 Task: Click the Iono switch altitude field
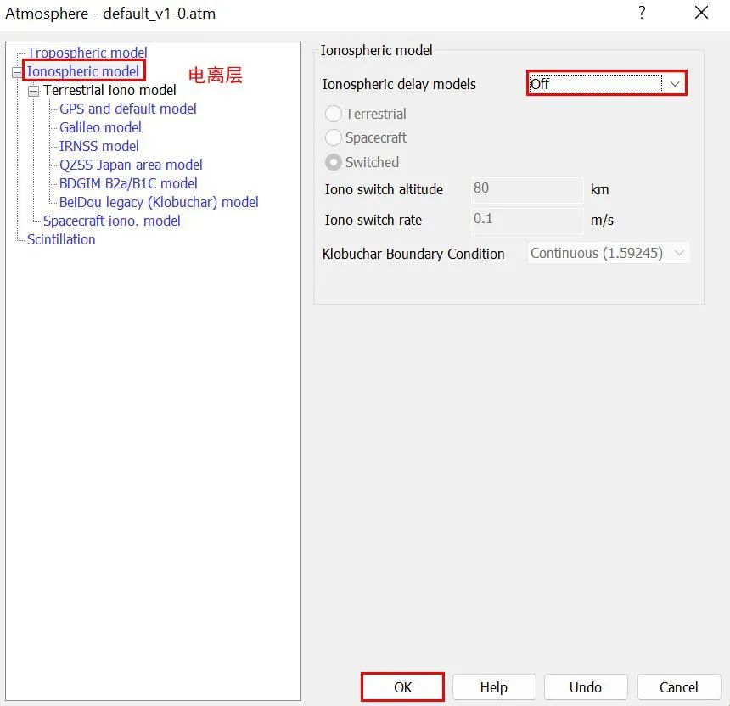(x=526, y=189)
